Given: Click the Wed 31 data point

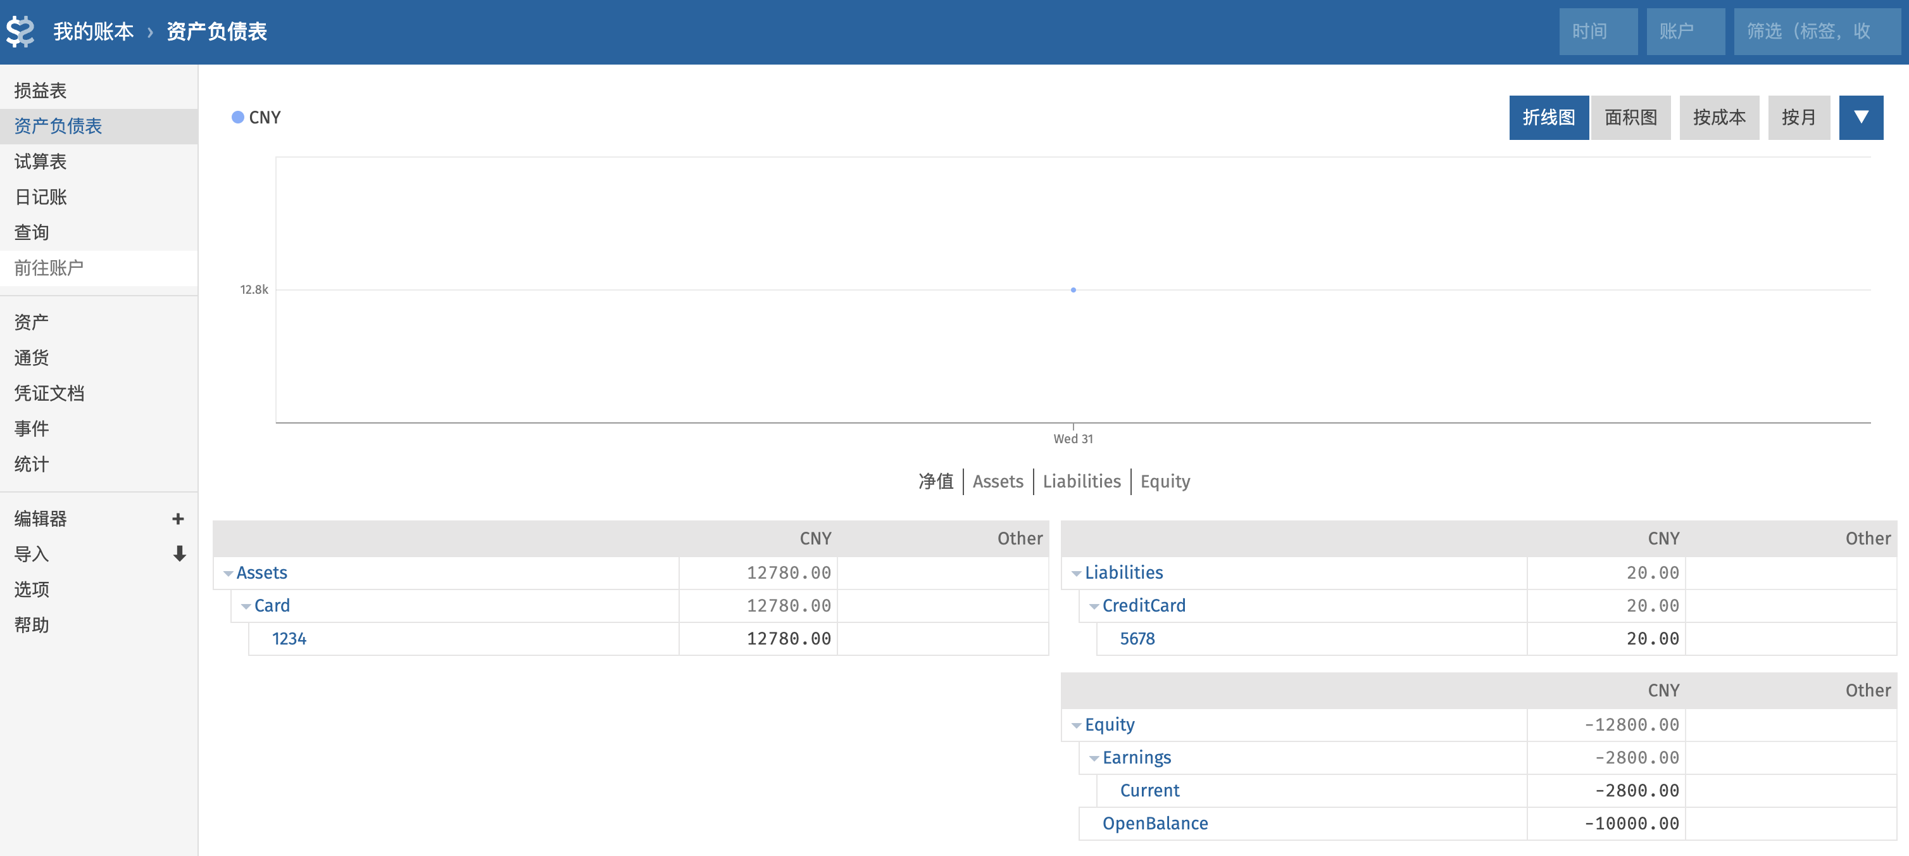Looking at the screenshot, I should [x=1073, y=290].
